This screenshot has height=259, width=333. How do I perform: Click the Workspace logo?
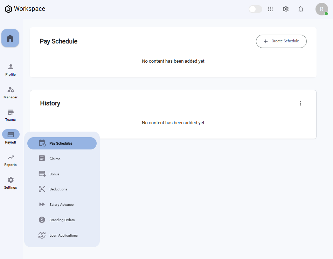25,9
